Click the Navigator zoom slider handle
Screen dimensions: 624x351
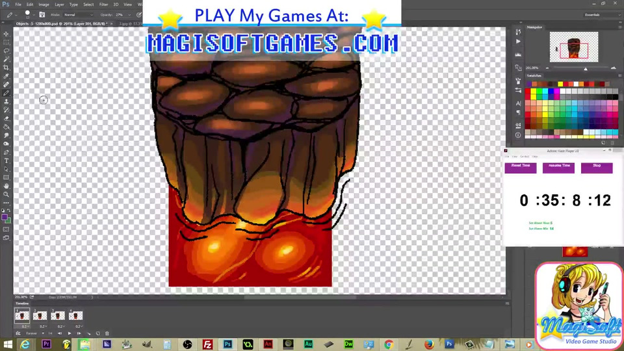click(x=586, y=69)
